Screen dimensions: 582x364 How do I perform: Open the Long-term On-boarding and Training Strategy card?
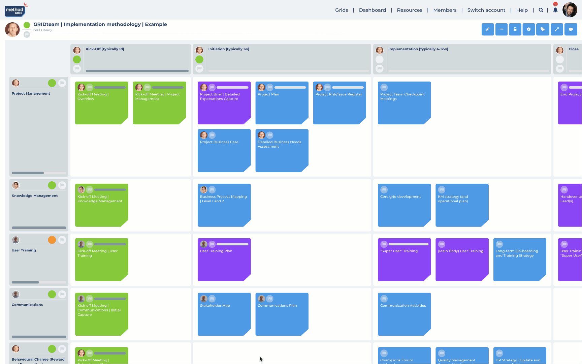tap(520, 260)
